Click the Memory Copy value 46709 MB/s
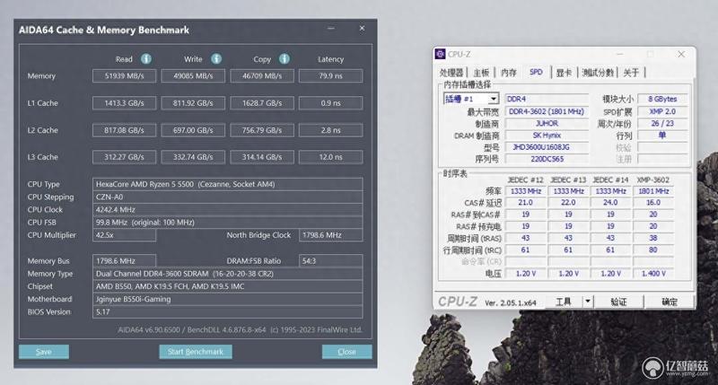This screenshot has height=385, width=718. pos(262,76)
